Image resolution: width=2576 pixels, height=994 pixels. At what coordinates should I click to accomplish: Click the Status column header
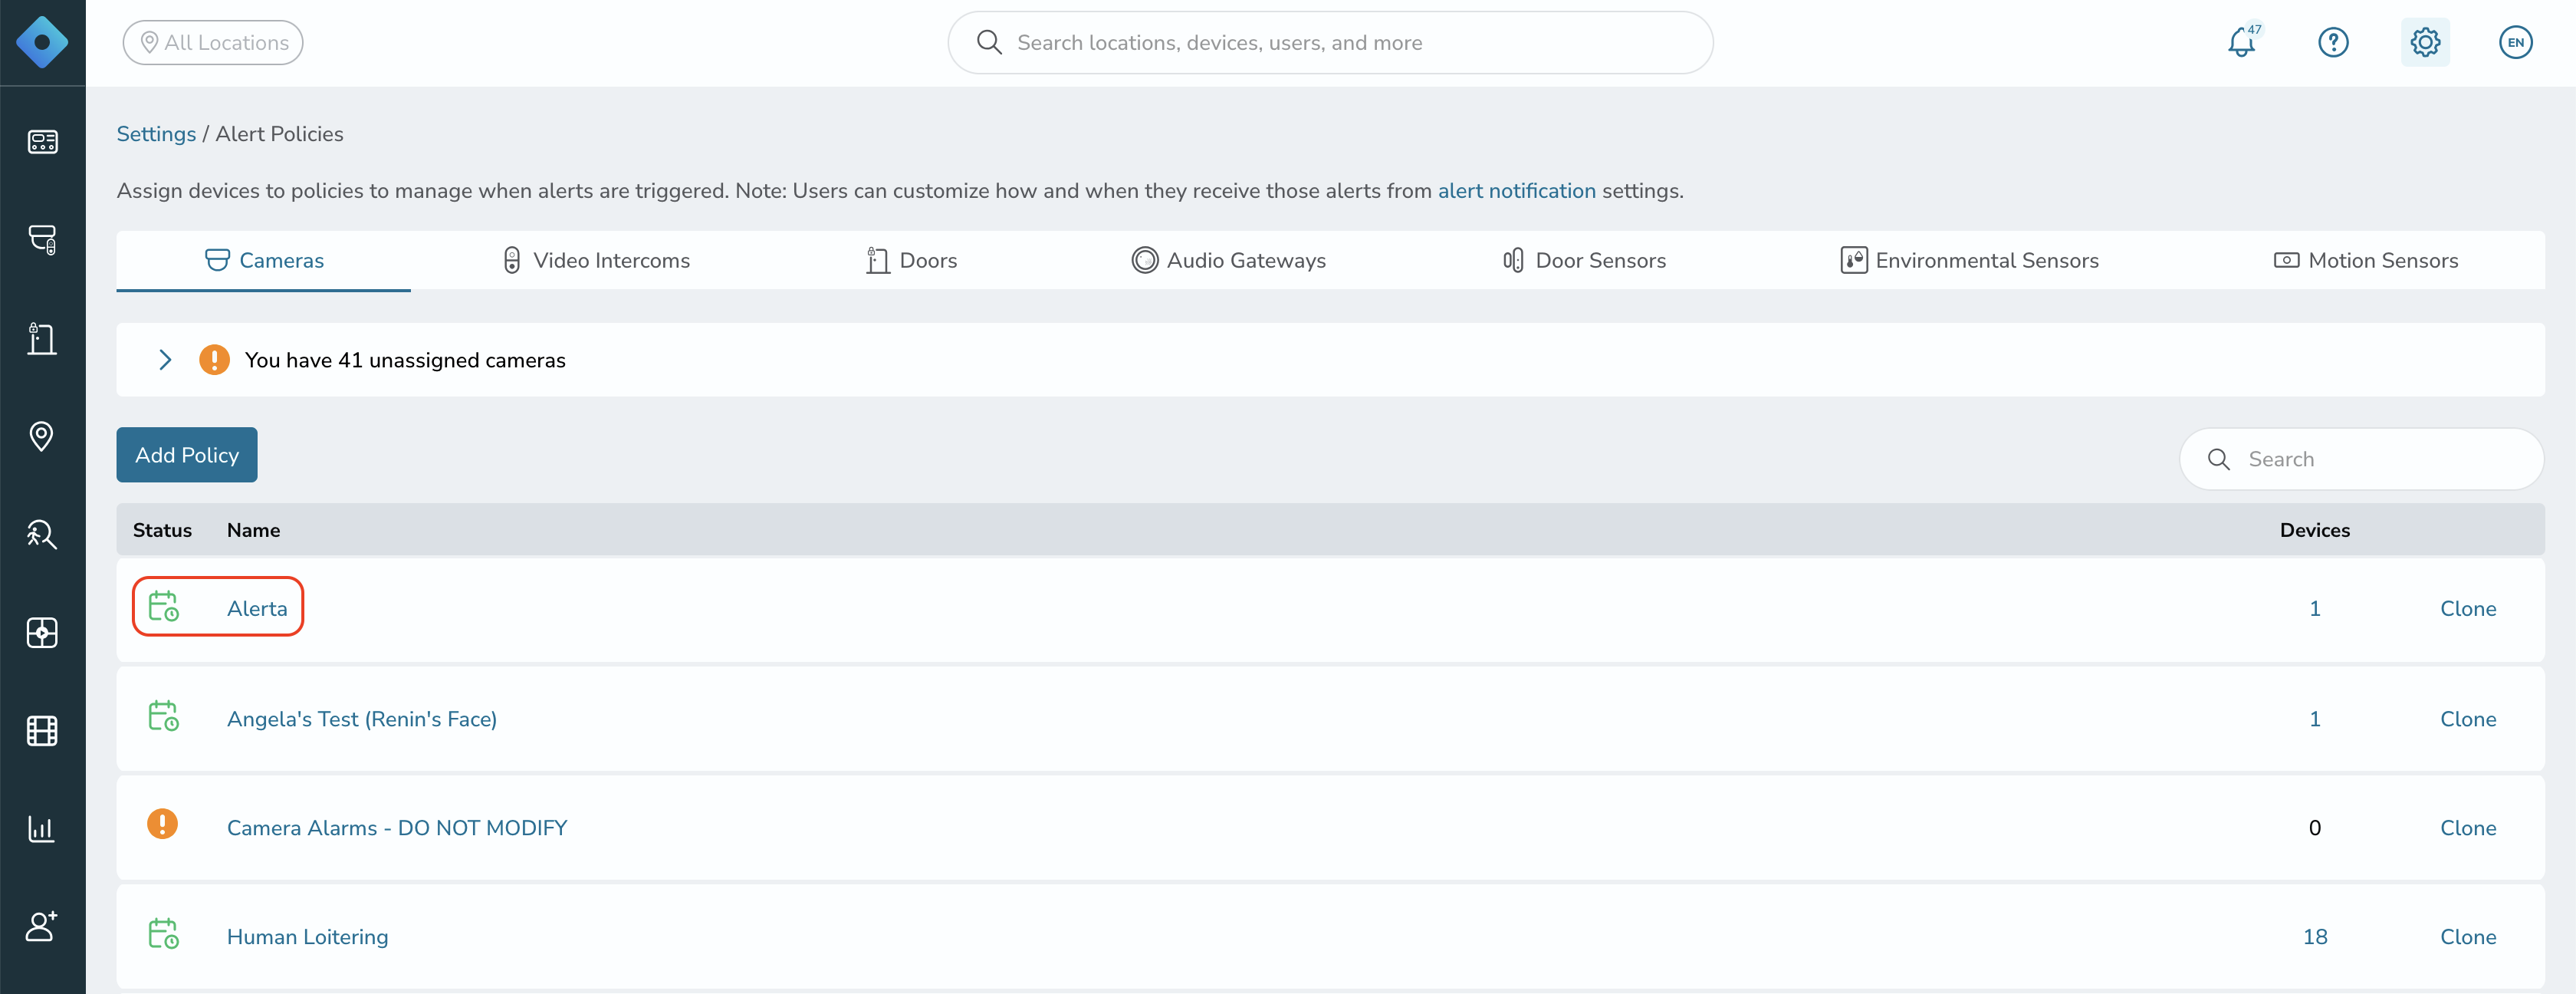[162, 530]
